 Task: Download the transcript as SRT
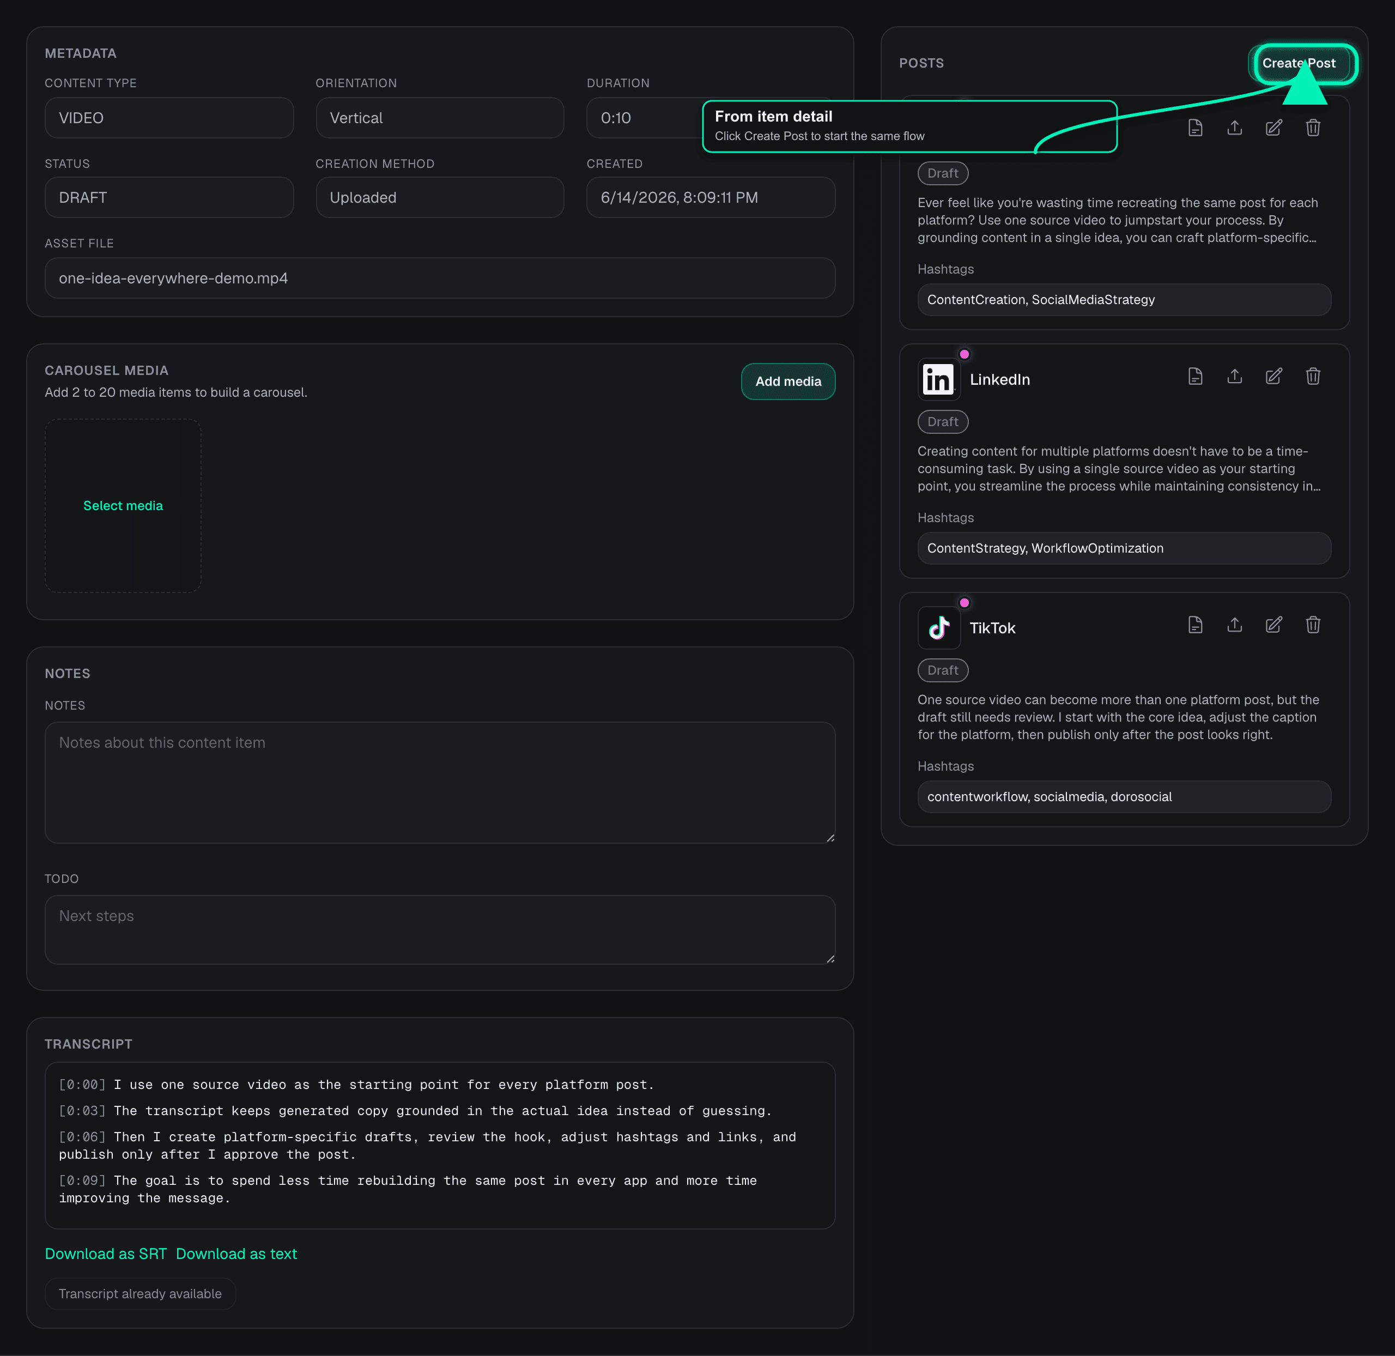[x=105, y=1254]
